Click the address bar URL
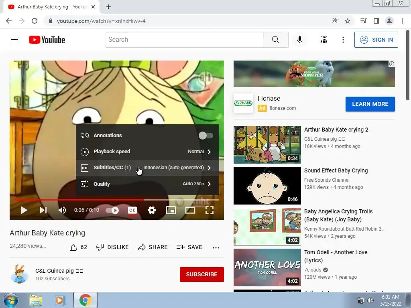Viewport: 411px width, 308px height. 101,21
